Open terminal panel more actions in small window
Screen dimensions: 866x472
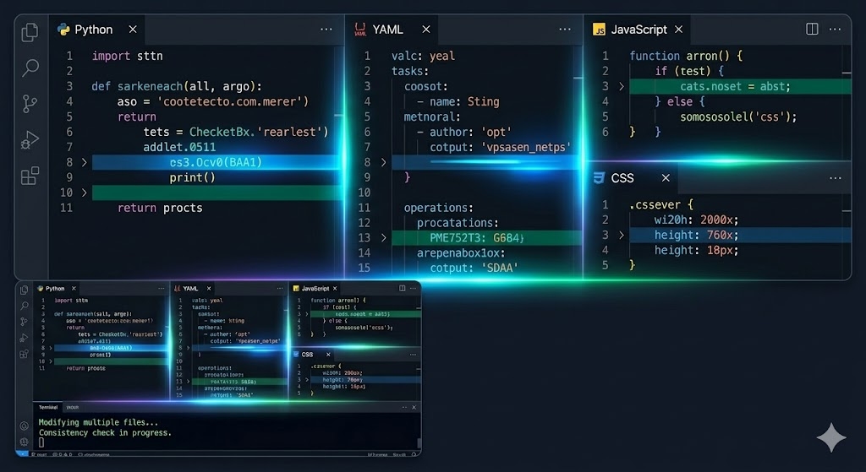[404, 408]
